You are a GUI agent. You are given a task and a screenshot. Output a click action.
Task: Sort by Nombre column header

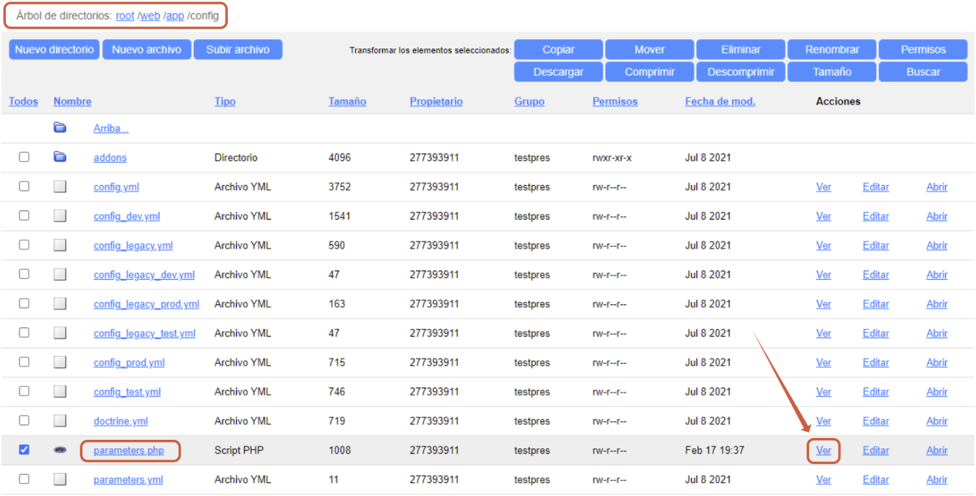point(73,101)
